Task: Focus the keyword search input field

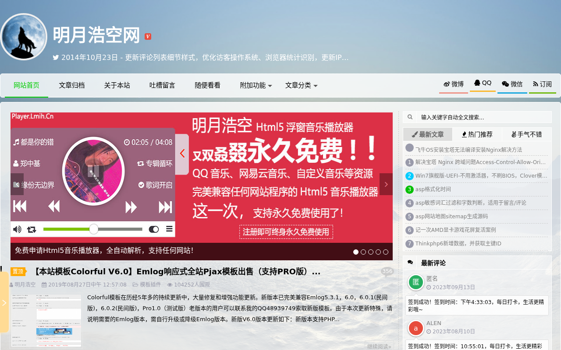Action: tap(484, 117)
